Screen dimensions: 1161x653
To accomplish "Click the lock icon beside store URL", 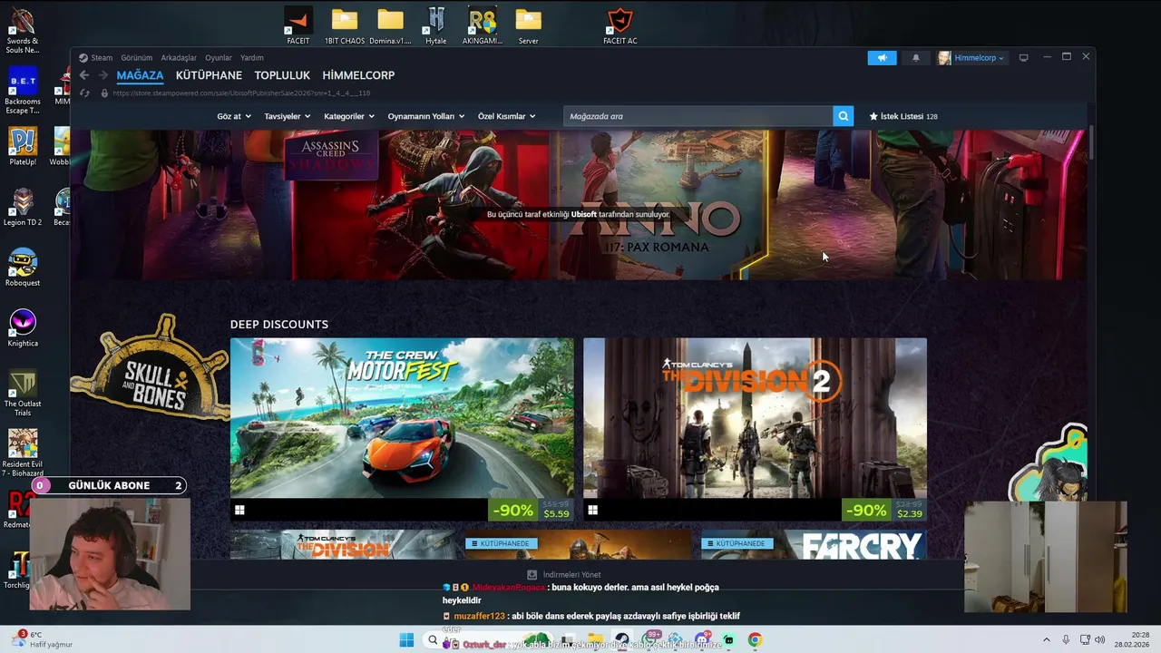I will [x=104, y=93].
